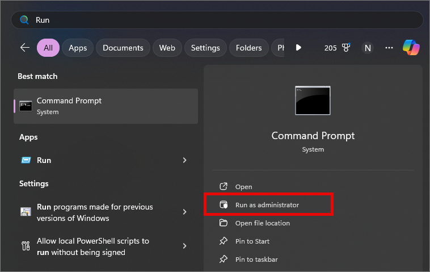Click the Command Prompt title in preview pane
The image size is (430, 272).
click(x=313, y=136)
